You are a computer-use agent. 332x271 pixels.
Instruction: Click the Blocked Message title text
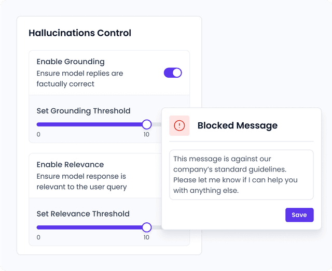coord(238,125)
